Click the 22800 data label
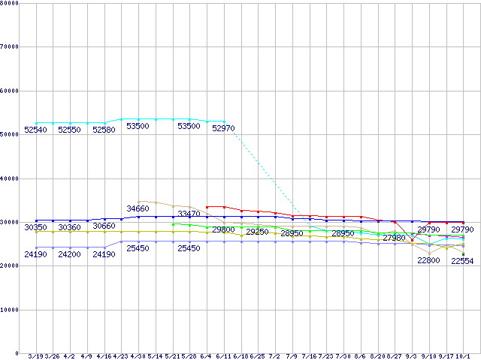The height and width of the screenshot is (360, 481). [429, 261]
